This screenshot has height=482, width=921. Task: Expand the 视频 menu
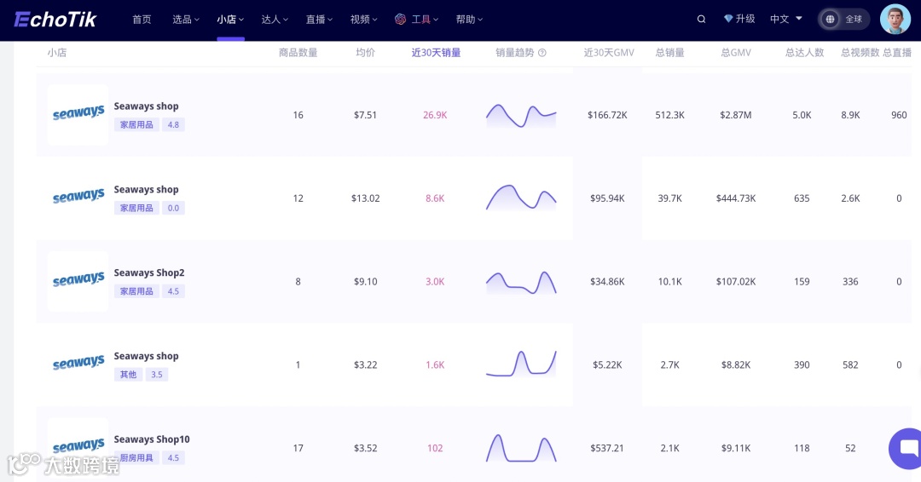click(363, 20)
